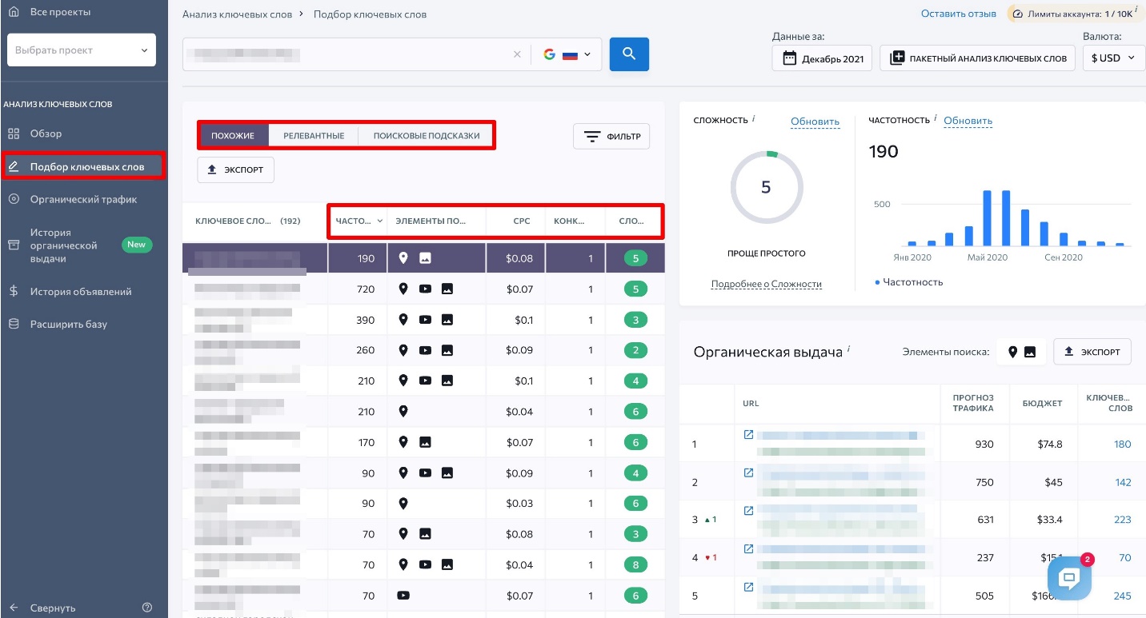Image resolution: width=1146 pixels, height=618 pixels.
Task: Click inside the keyword search input field
Action: [x=344, y=54]
